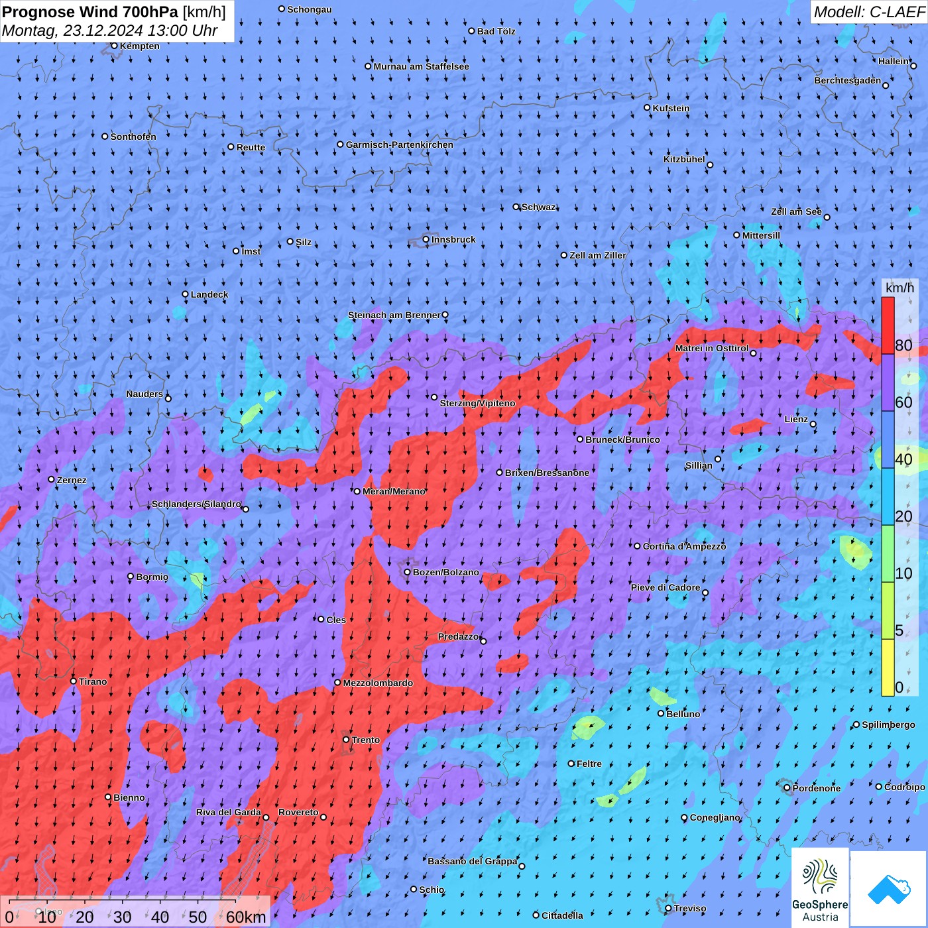The width and height of the screenshot is (928, 928).
Task: Click the 'Steinach am Brenner' label
Action: [x=394, y=315]
